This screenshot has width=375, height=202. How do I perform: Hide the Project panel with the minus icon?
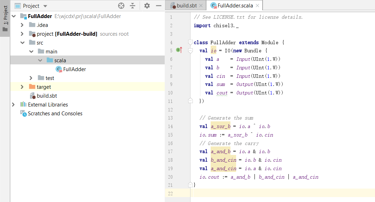(x=159, y=6)
